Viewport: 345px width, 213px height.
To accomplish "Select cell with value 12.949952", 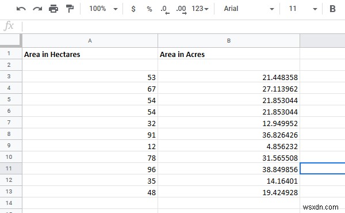I will (x=229, y=123).
